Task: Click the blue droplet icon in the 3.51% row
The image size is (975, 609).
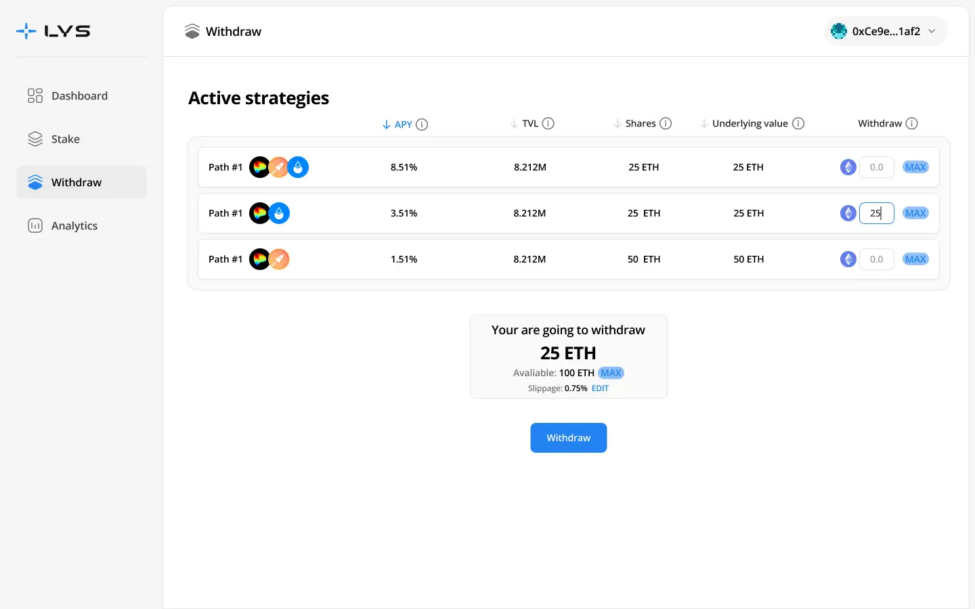Action: [279, 213]
